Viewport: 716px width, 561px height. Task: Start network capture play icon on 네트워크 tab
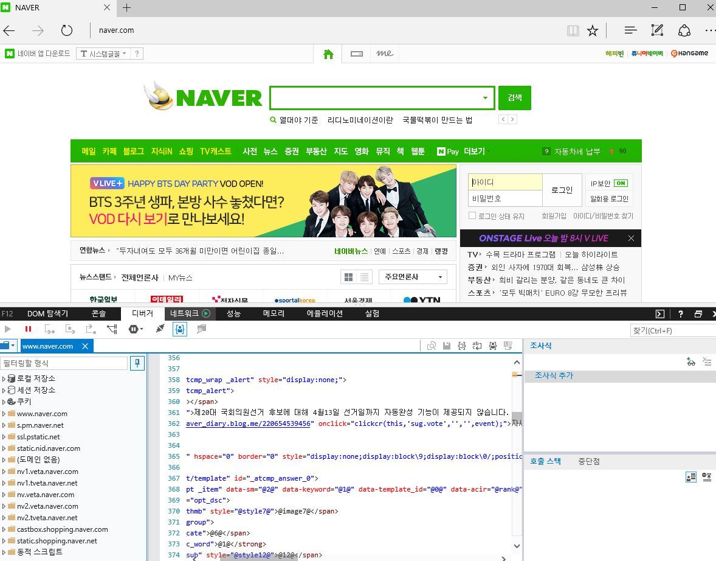[x=206, y=313]
